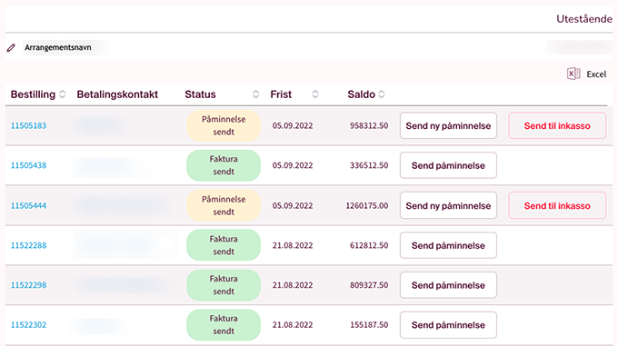Click saldo value 958312.50
Screen dimensions: 618x346
point(369,125)
